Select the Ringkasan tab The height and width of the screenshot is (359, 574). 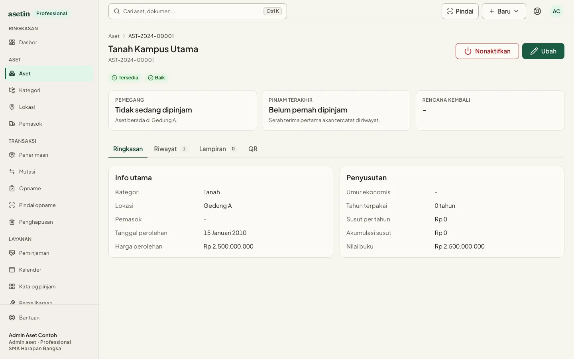coord(128,149)
